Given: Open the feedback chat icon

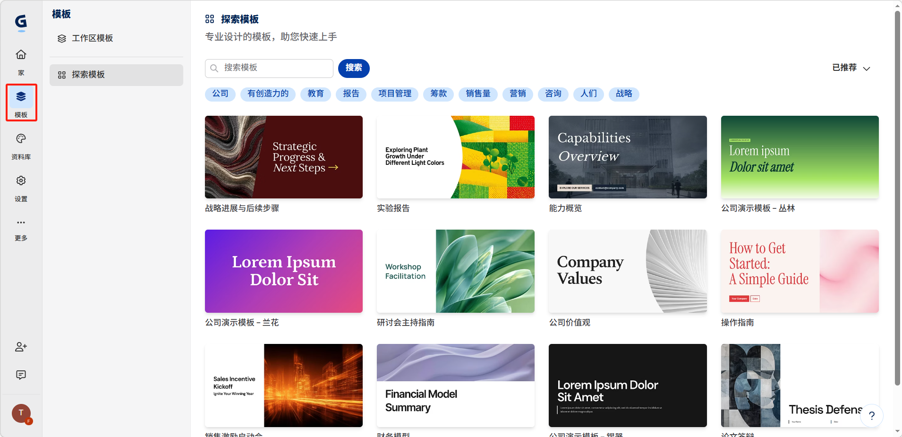Looking at the screenshot, I should (x=21, y=375).
